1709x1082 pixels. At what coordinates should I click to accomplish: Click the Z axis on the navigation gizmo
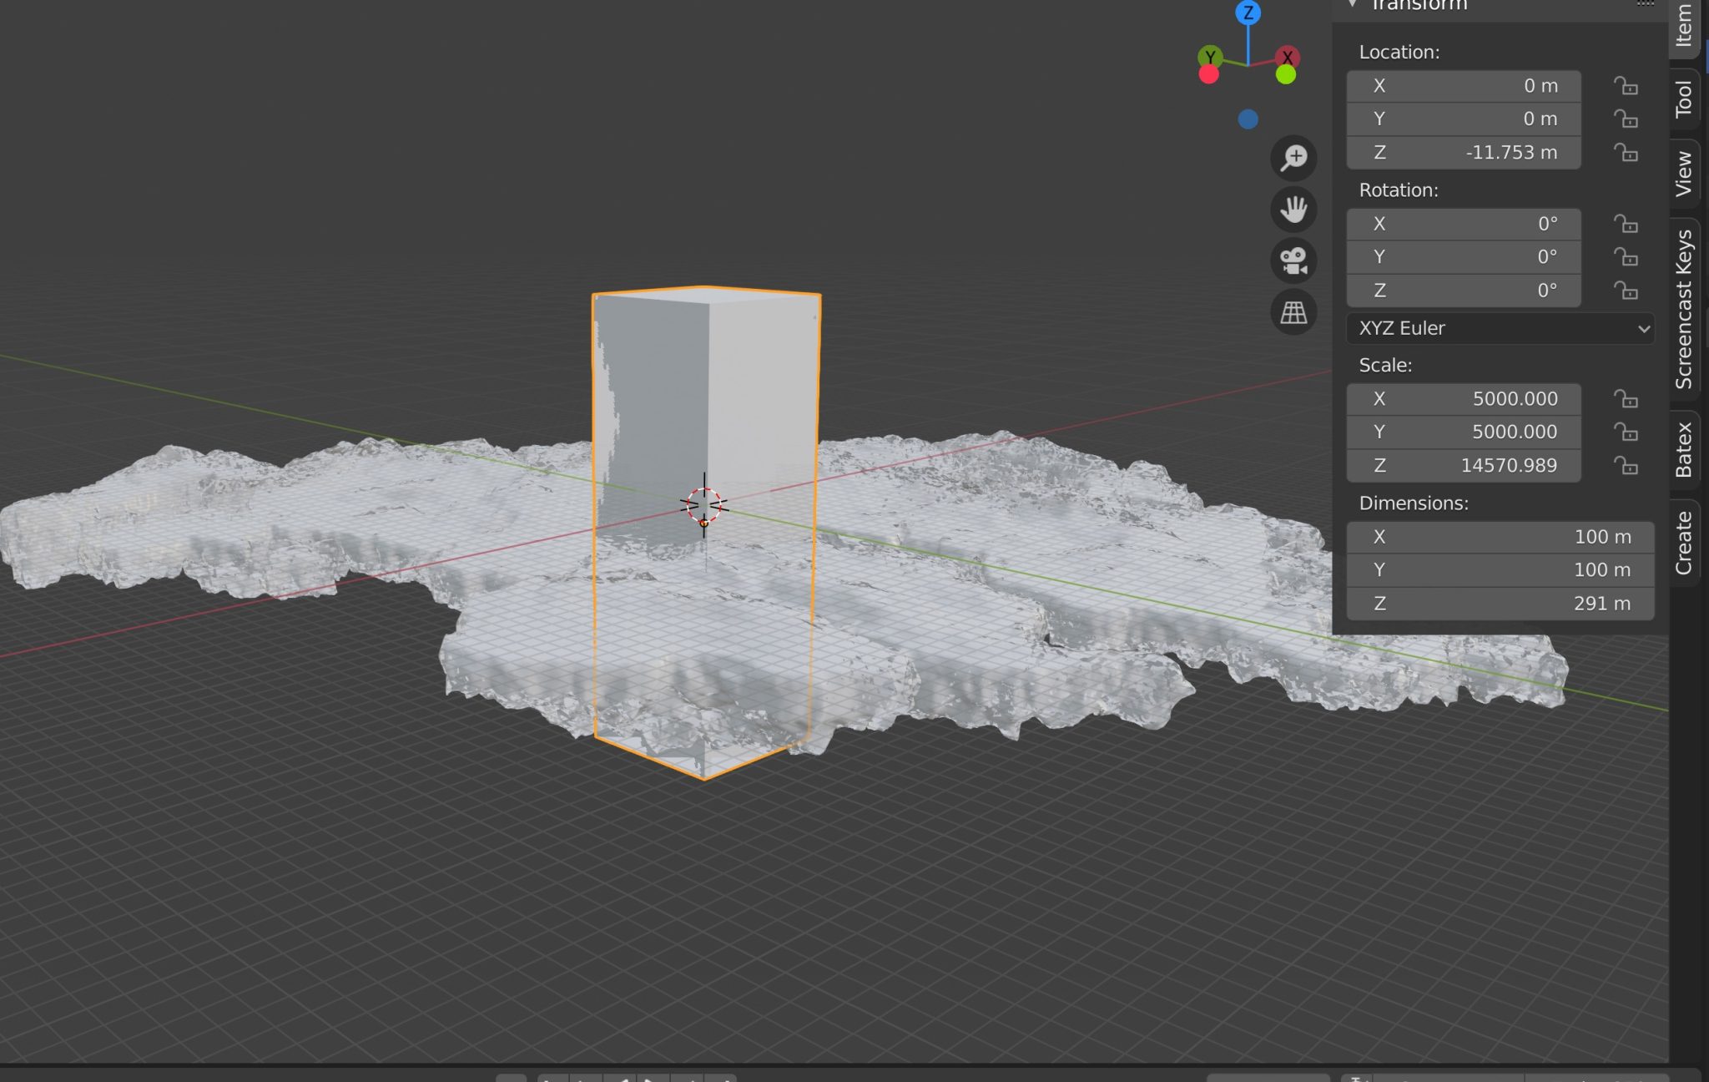pos(1248,13)
